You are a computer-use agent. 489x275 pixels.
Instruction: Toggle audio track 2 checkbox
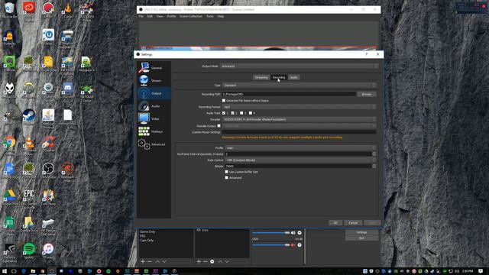point(232,113)
